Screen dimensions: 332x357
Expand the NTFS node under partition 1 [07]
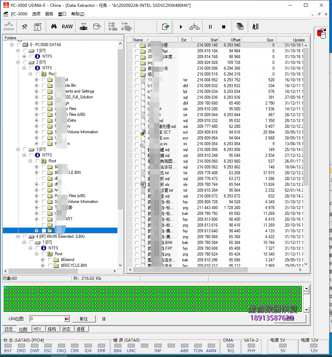click(x=24, y=56)
